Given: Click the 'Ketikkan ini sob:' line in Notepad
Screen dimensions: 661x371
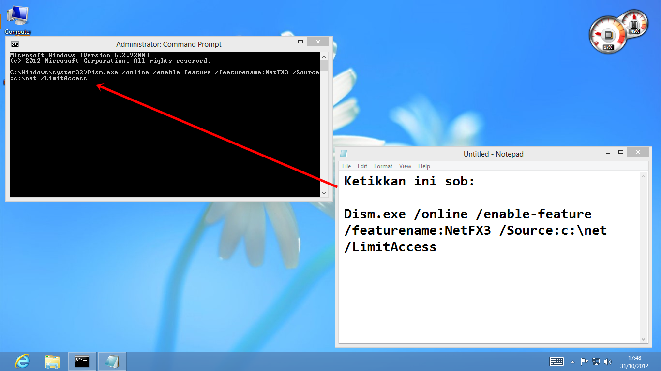Looking at the screenshot, I should [410, 182].
